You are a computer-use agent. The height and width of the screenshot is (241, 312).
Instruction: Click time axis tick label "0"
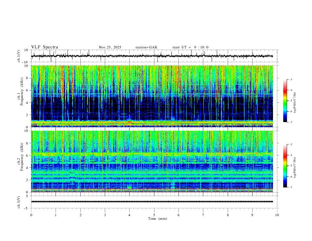(x=31, y=215)
